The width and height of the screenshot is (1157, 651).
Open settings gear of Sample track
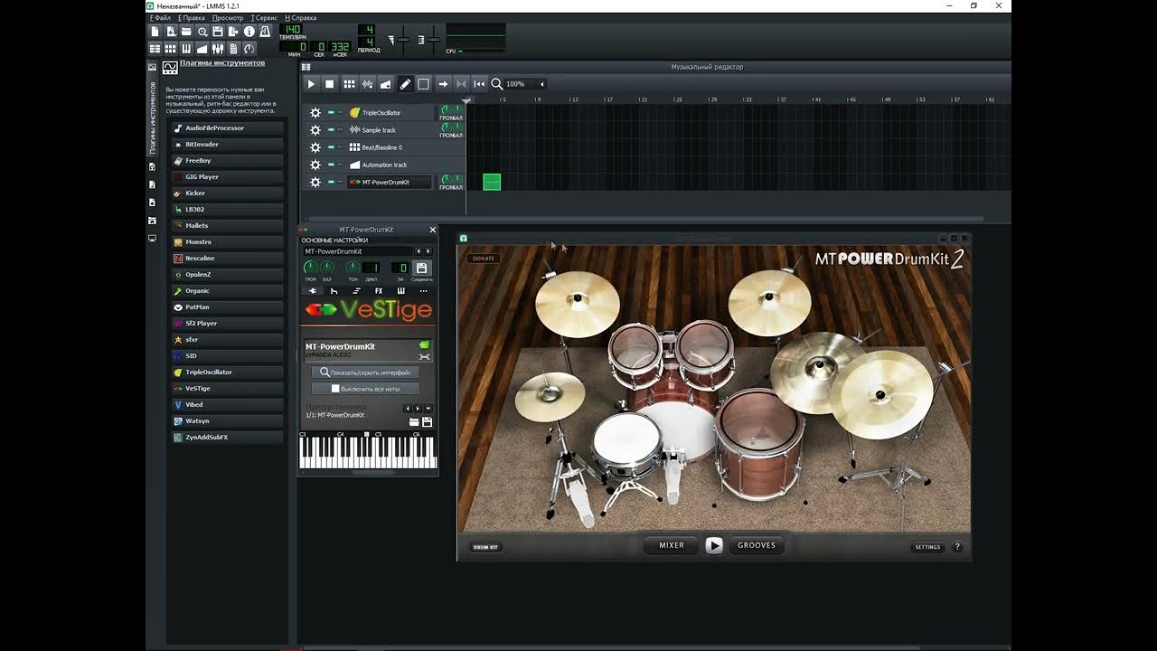point(315,130)
